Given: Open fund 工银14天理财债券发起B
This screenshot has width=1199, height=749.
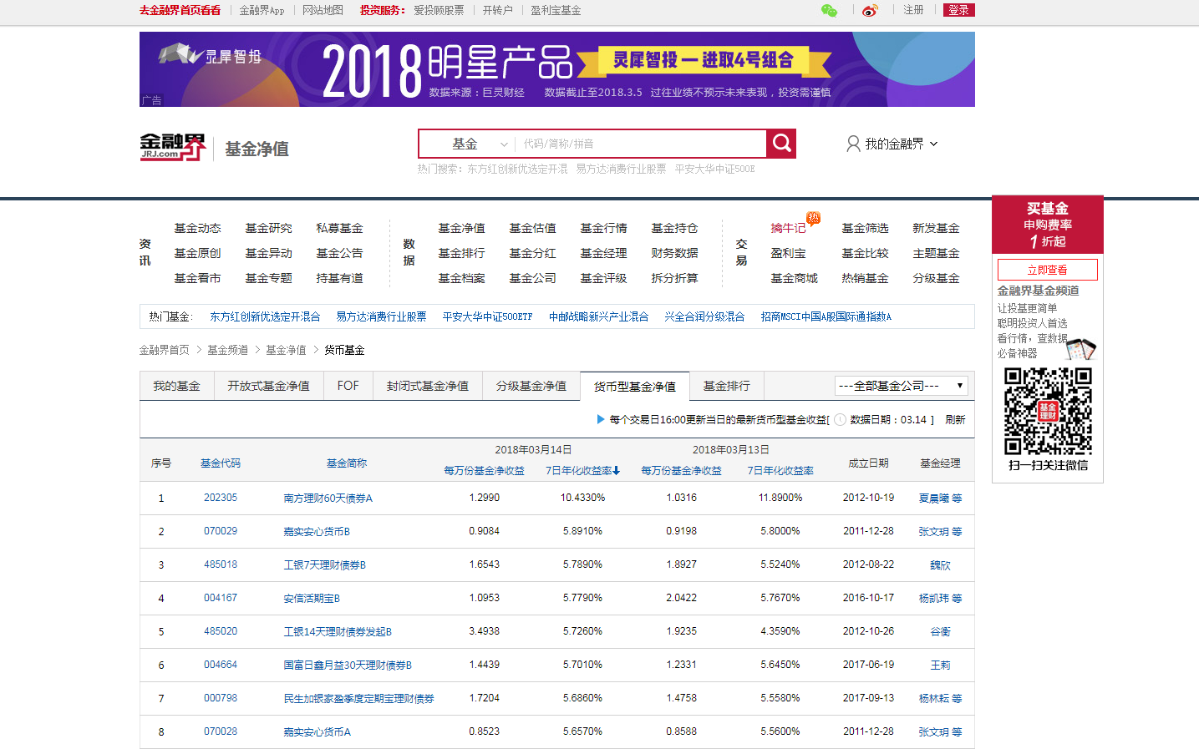Looking at the screenshot, I should point(338,631).
